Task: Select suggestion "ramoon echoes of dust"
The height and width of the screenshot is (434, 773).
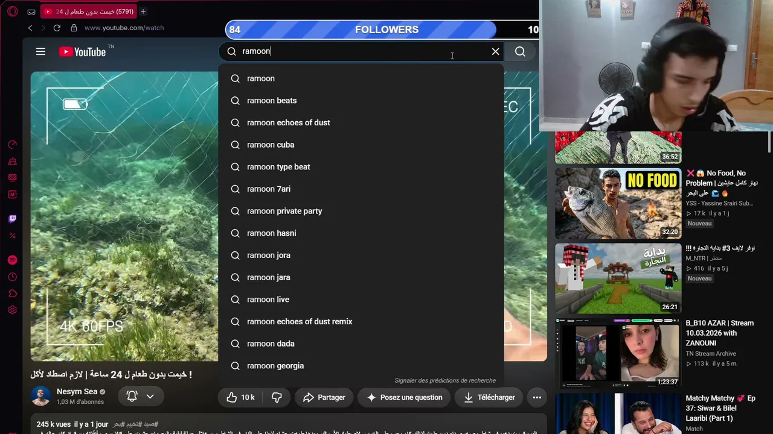Action: [361, 122]
